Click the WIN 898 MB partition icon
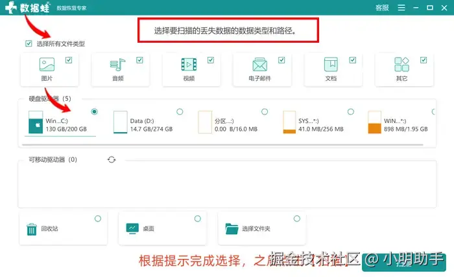 [374, 122]
